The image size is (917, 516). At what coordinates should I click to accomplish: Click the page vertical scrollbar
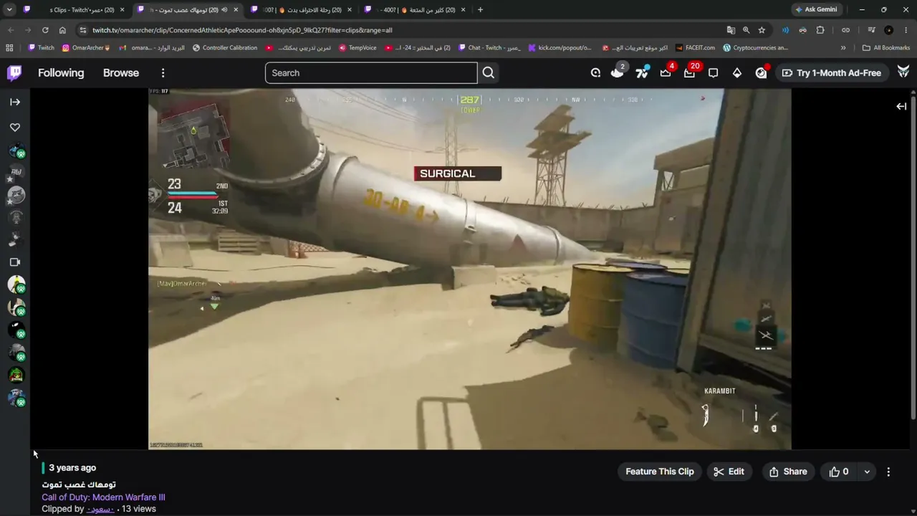click(x=913, y=254)
